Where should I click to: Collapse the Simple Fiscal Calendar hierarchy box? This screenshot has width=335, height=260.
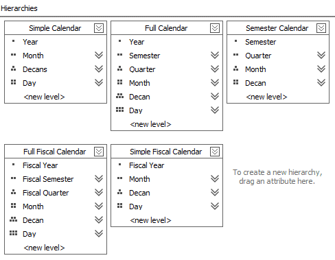(x=215, y=152)
